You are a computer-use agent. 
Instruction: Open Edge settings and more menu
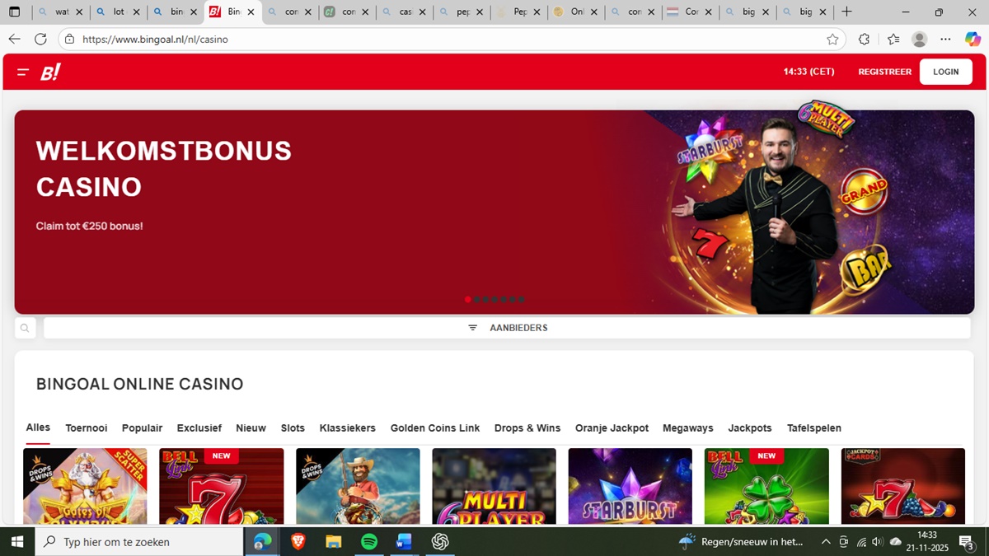(x=945, y=40)
